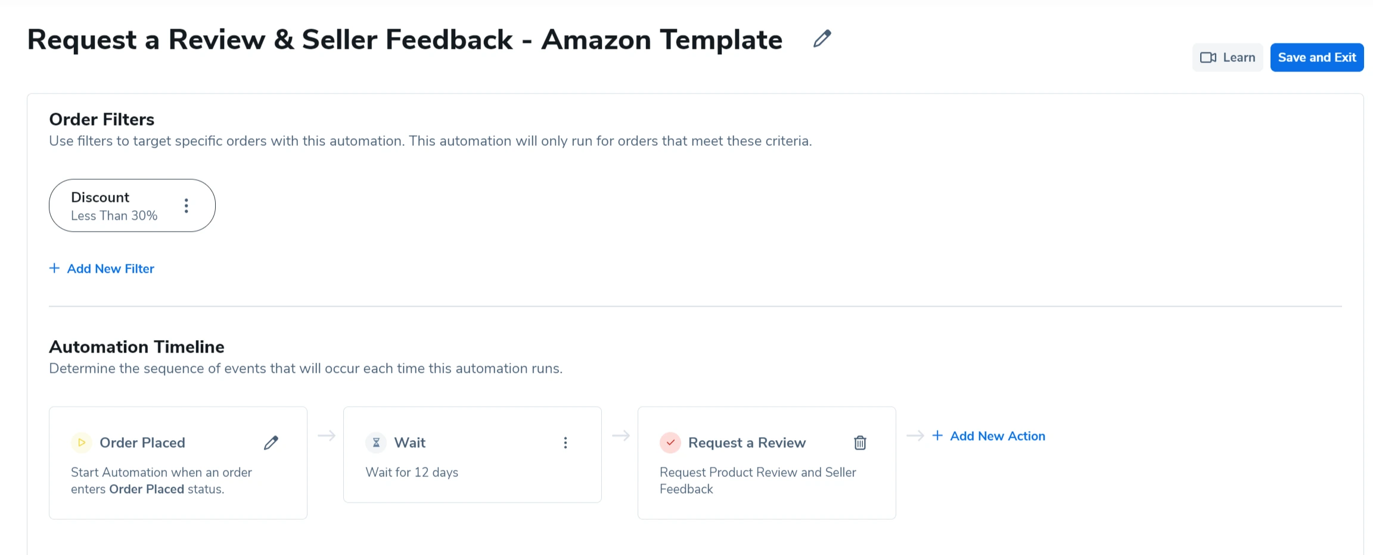This screenshot has width=1373, height=555.
Task: Click the 'Wait for 12 days' description text
Action: click(x=412, y=472)
